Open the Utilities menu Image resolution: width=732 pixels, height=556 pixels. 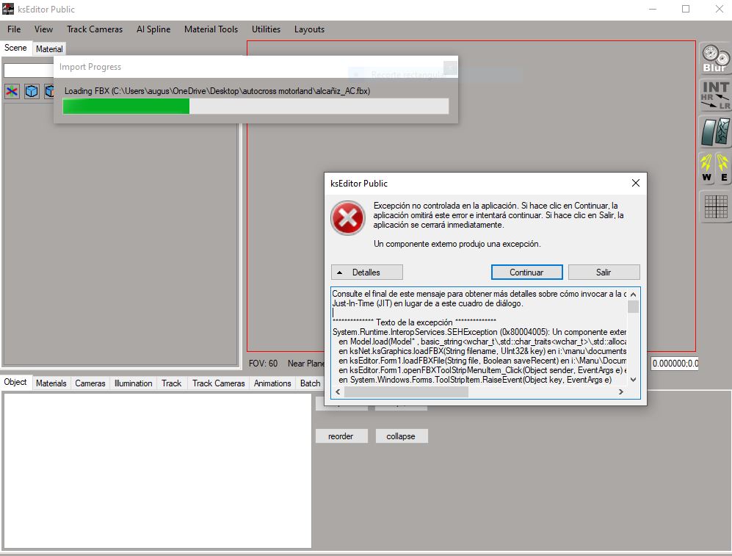pyautogui.click(x=266, y=29)
